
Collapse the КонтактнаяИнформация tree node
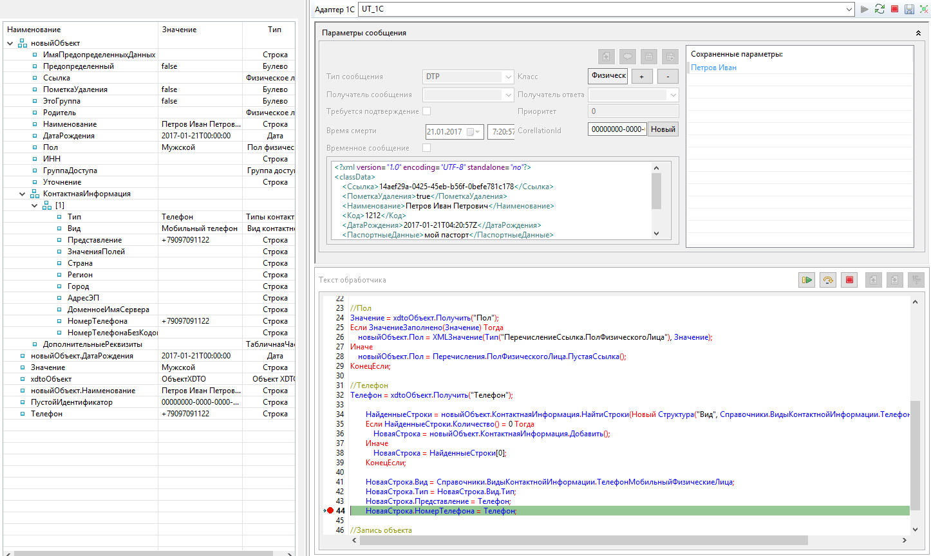(23, 194)
